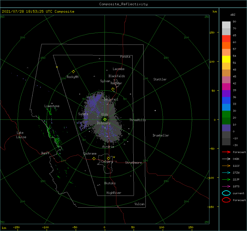The height and width of the screenshot is (231, 247).
Task: Pick the red 65 dBZ swatch
Action: click(226, 39)
